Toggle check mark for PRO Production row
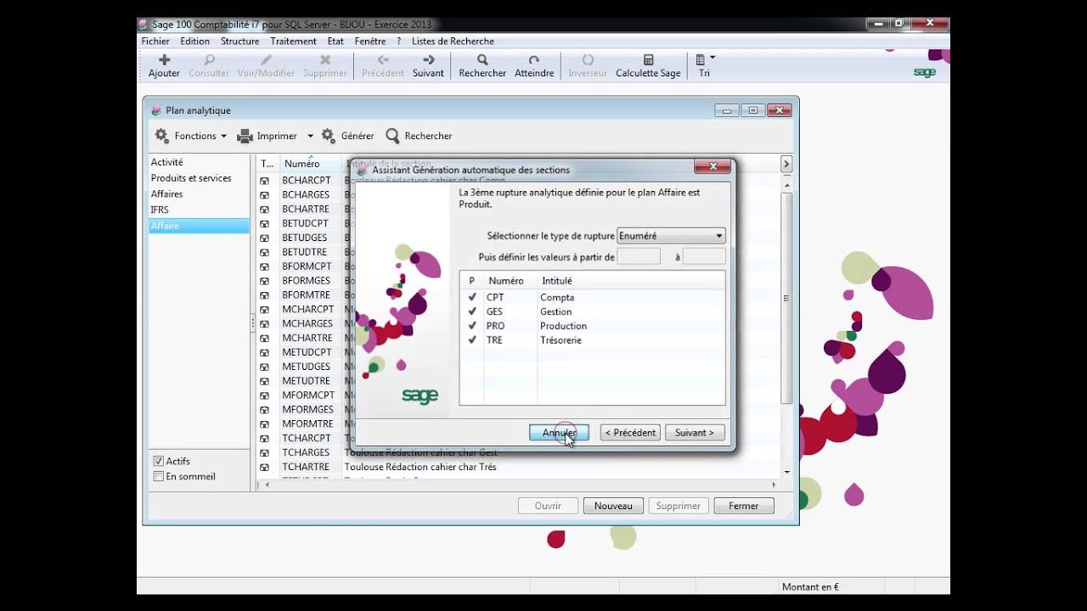 472,326
